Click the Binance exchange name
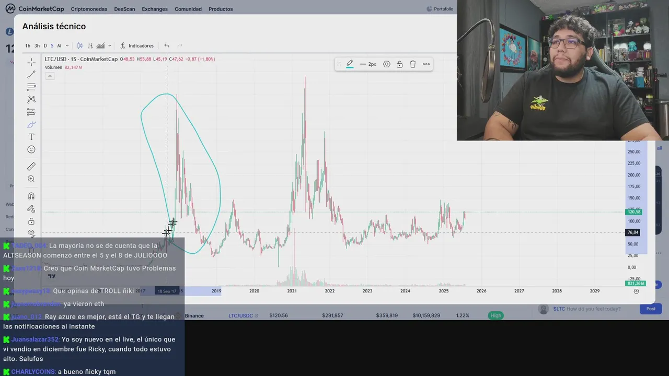The image size is (669, 376). coord(194,315)
